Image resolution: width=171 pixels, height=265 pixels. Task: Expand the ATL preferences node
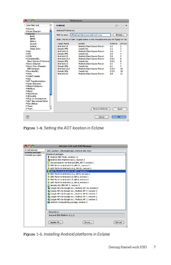(x=26, y=54)
